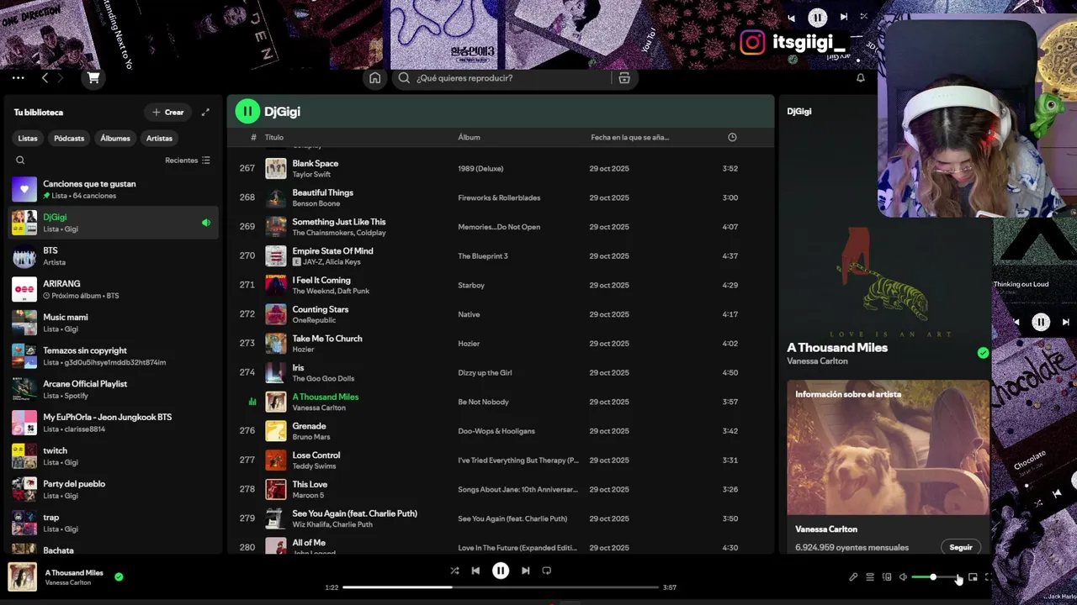Screen dimensions: 1077x605
Task: Open ARIRANG upcoming album
Action: pos(113,289)
